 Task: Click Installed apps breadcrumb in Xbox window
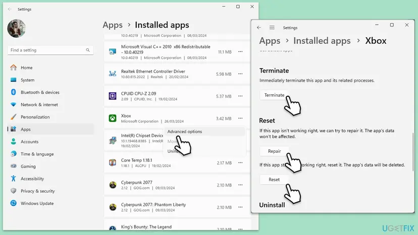[322, 41]
